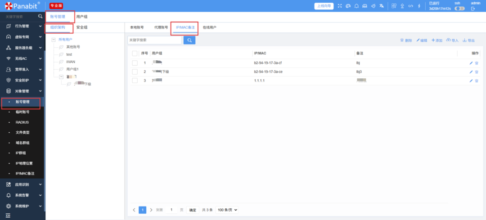Open the add-widget grid icon
Viewport: 486px width, 220px height.
point(394,6)
